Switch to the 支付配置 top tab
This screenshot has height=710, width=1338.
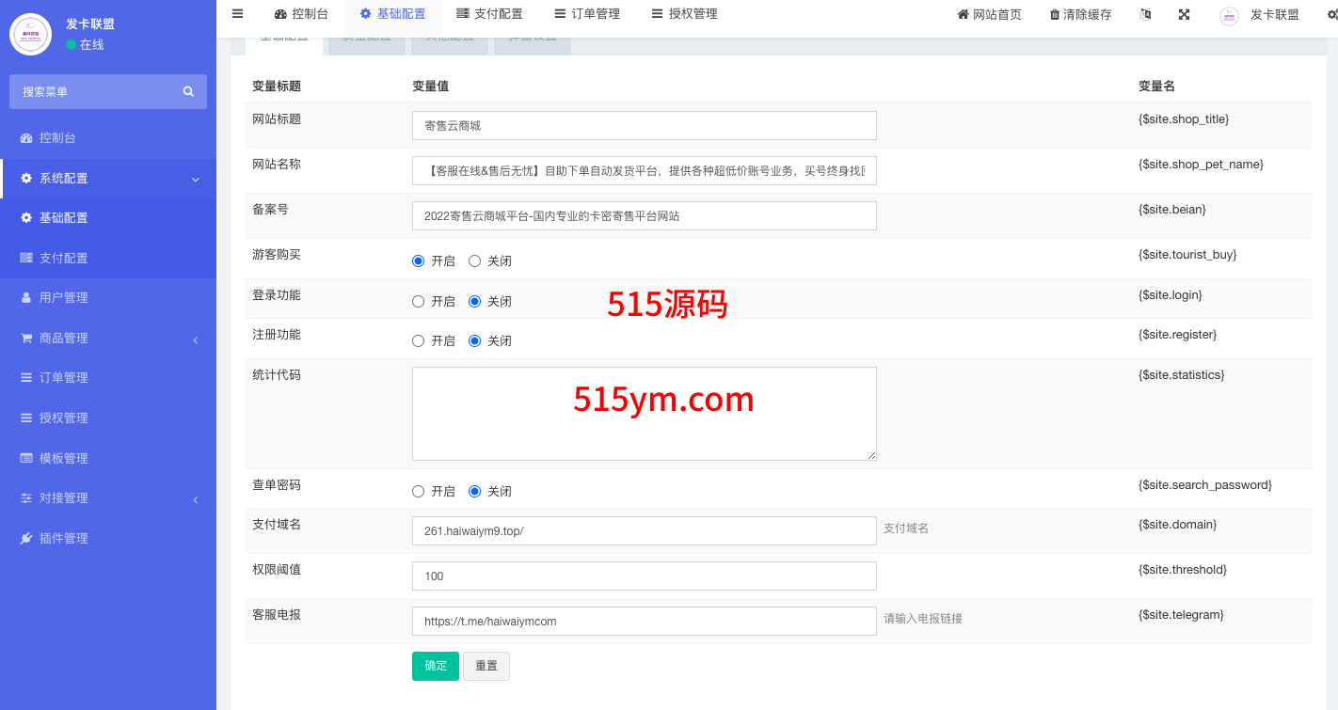[489, 14]
